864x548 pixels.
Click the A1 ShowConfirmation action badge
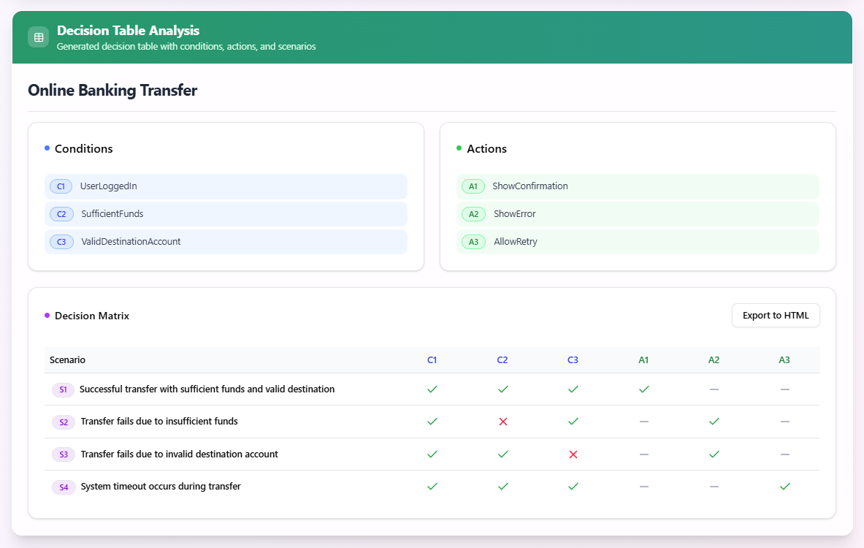click(473, 186)
